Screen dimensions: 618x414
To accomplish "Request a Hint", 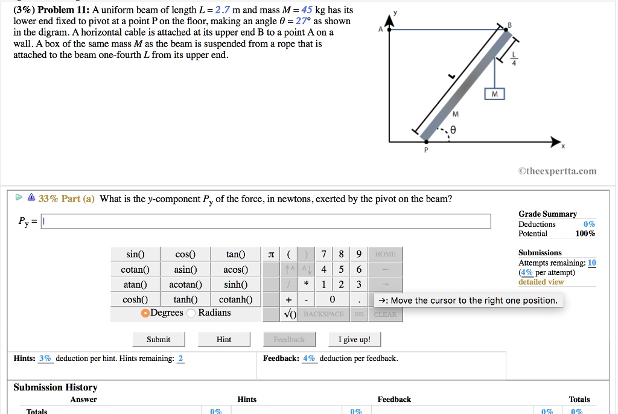I will click(224, 339).
